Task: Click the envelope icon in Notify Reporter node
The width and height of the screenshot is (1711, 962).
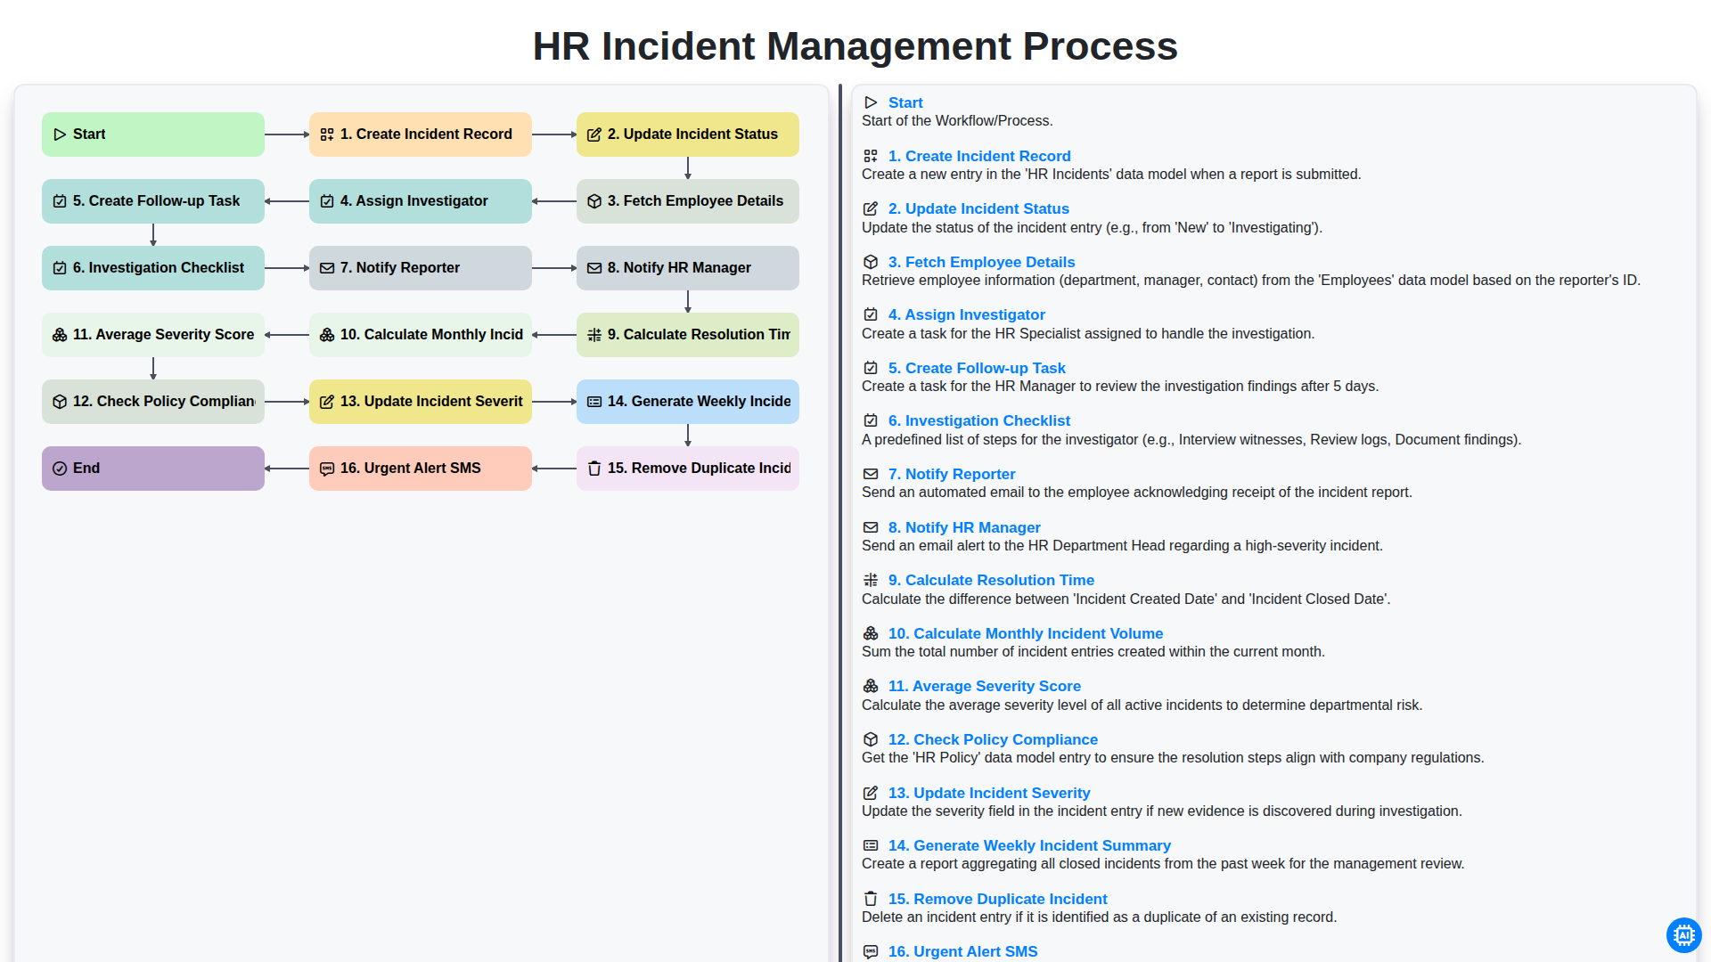Action: pos(327,268)
